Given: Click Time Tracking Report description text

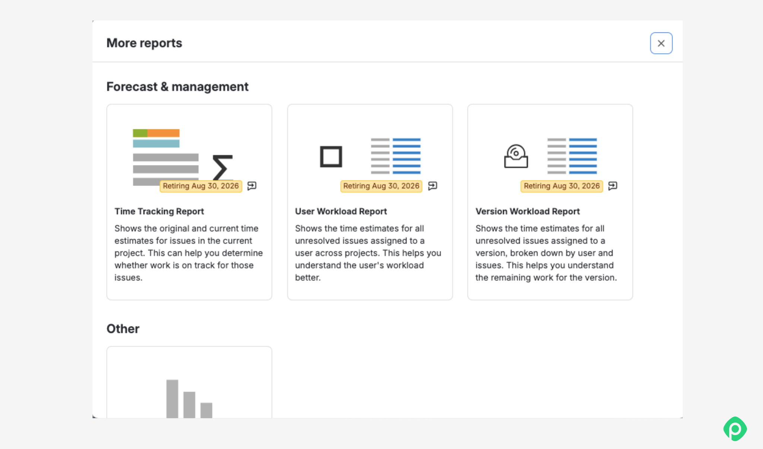Looking at the screenshot, I should pos(189,253).
